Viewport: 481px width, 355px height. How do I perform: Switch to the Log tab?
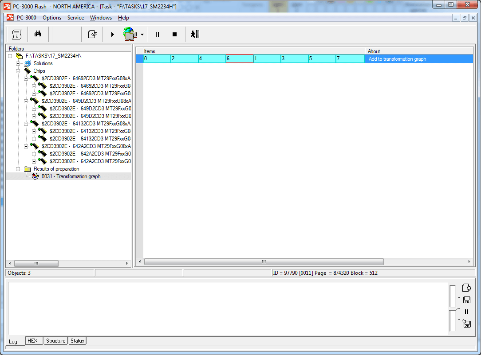[x=13, y=342]
